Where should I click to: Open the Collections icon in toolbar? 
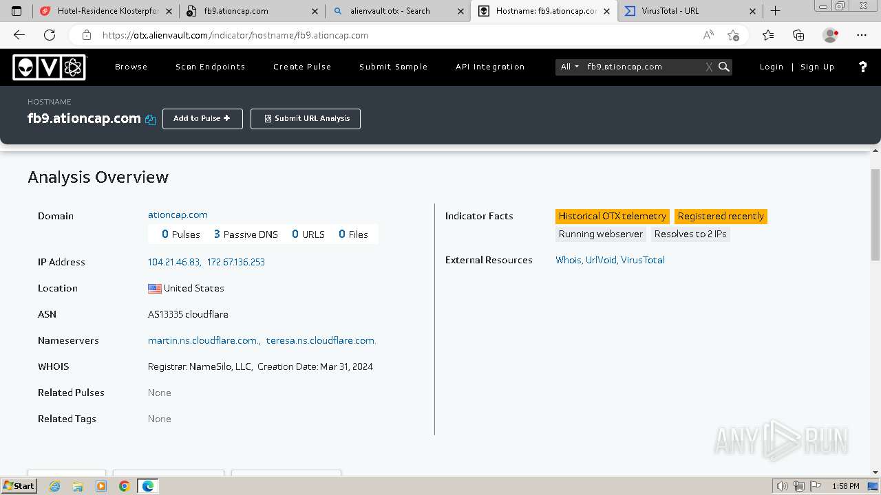(798, 35)
